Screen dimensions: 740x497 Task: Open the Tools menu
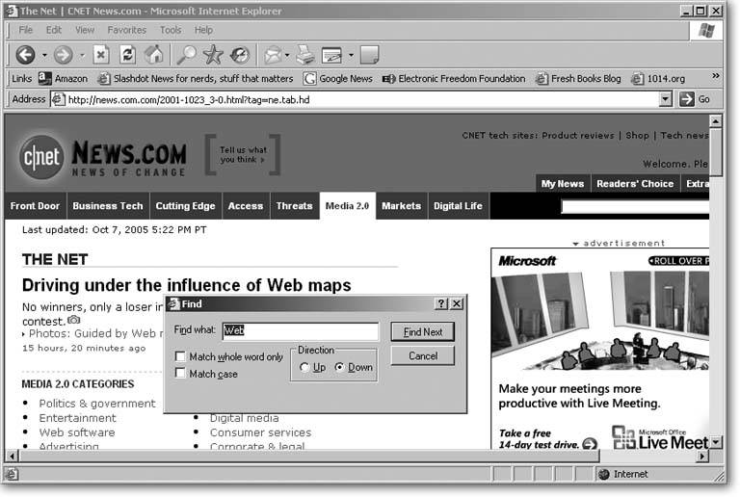(171, 30)
